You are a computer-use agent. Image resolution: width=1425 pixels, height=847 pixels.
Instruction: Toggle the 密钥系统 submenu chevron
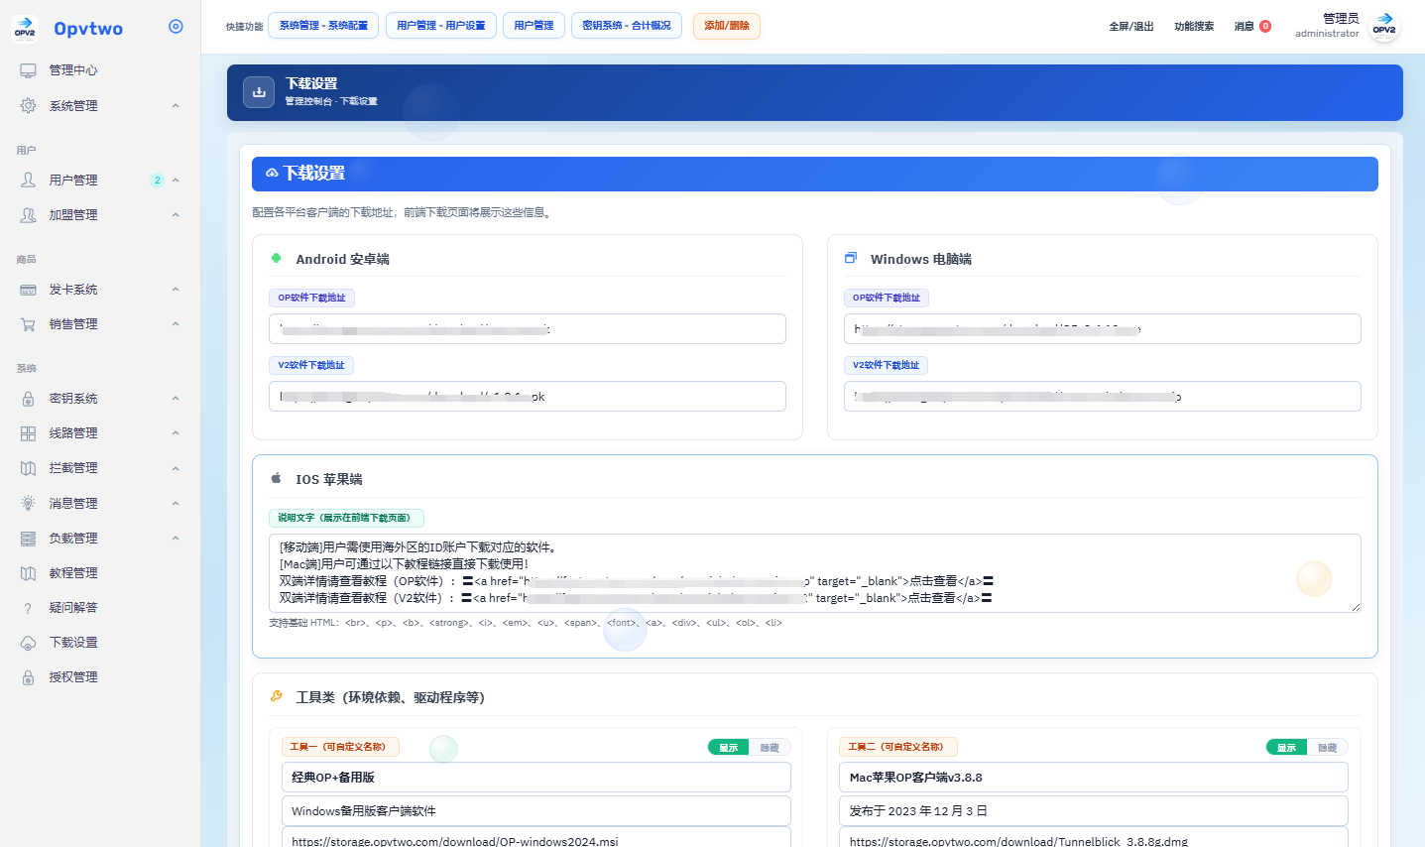(x=176, y=399)
